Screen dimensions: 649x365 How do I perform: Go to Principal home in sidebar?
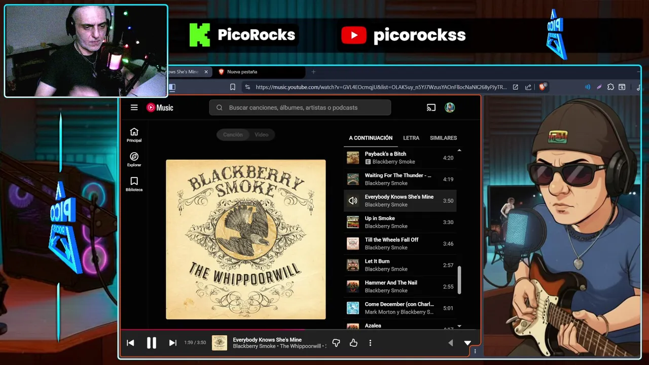tap(134, 135)
